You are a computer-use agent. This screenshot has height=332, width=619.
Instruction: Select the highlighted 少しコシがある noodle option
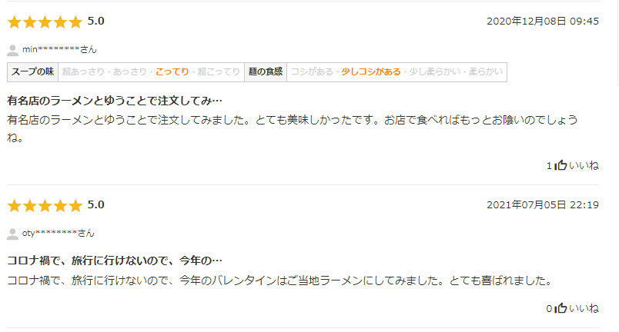click(370, 71)
